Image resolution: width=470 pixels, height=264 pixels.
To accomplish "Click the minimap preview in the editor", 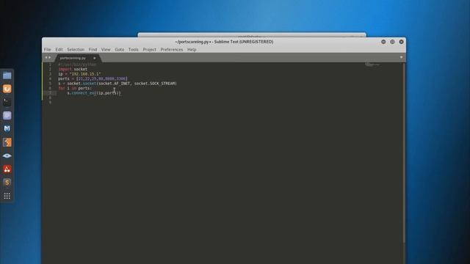I will pyautogui.click(x=372, y=65).
